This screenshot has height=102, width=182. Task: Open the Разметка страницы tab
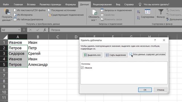[50, 5]
